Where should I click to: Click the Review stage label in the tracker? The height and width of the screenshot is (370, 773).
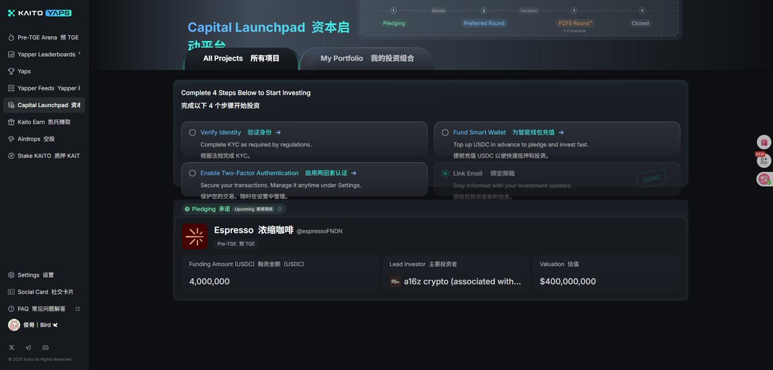(x=438, y=11)
